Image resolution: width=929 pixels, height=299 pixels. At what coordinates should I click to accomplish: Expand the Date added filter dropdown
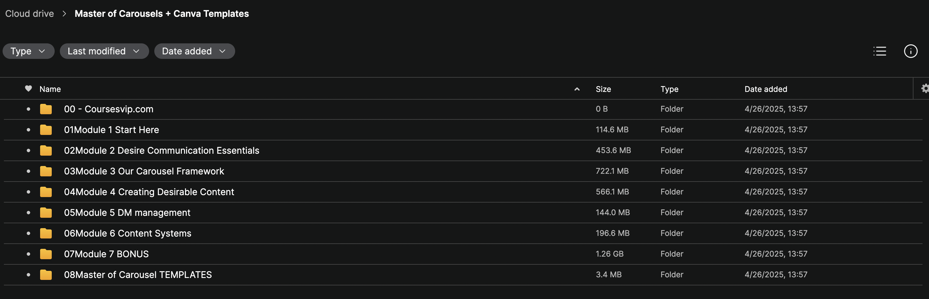pyautogui.click(x=194, y=51)
